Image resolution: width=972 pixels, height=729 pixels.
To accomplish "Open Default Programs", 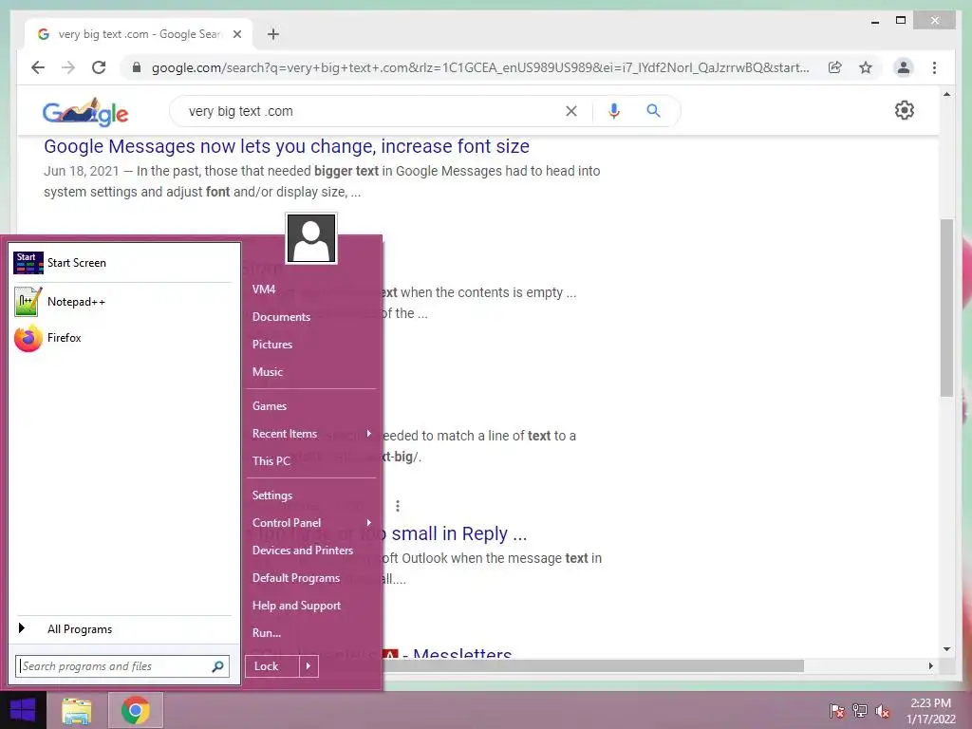I will tap(311, 578).
